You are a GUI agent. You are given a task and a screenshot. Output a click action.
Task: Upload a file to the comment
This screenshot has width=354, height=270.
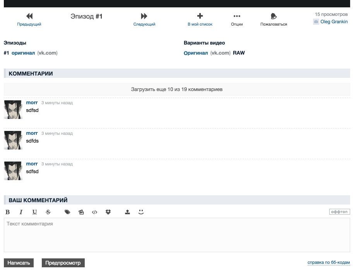127,212
